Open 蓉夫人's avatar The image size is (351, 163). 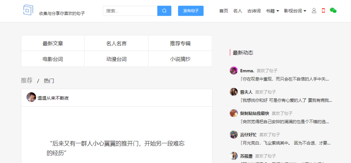[x=234, y=92]
